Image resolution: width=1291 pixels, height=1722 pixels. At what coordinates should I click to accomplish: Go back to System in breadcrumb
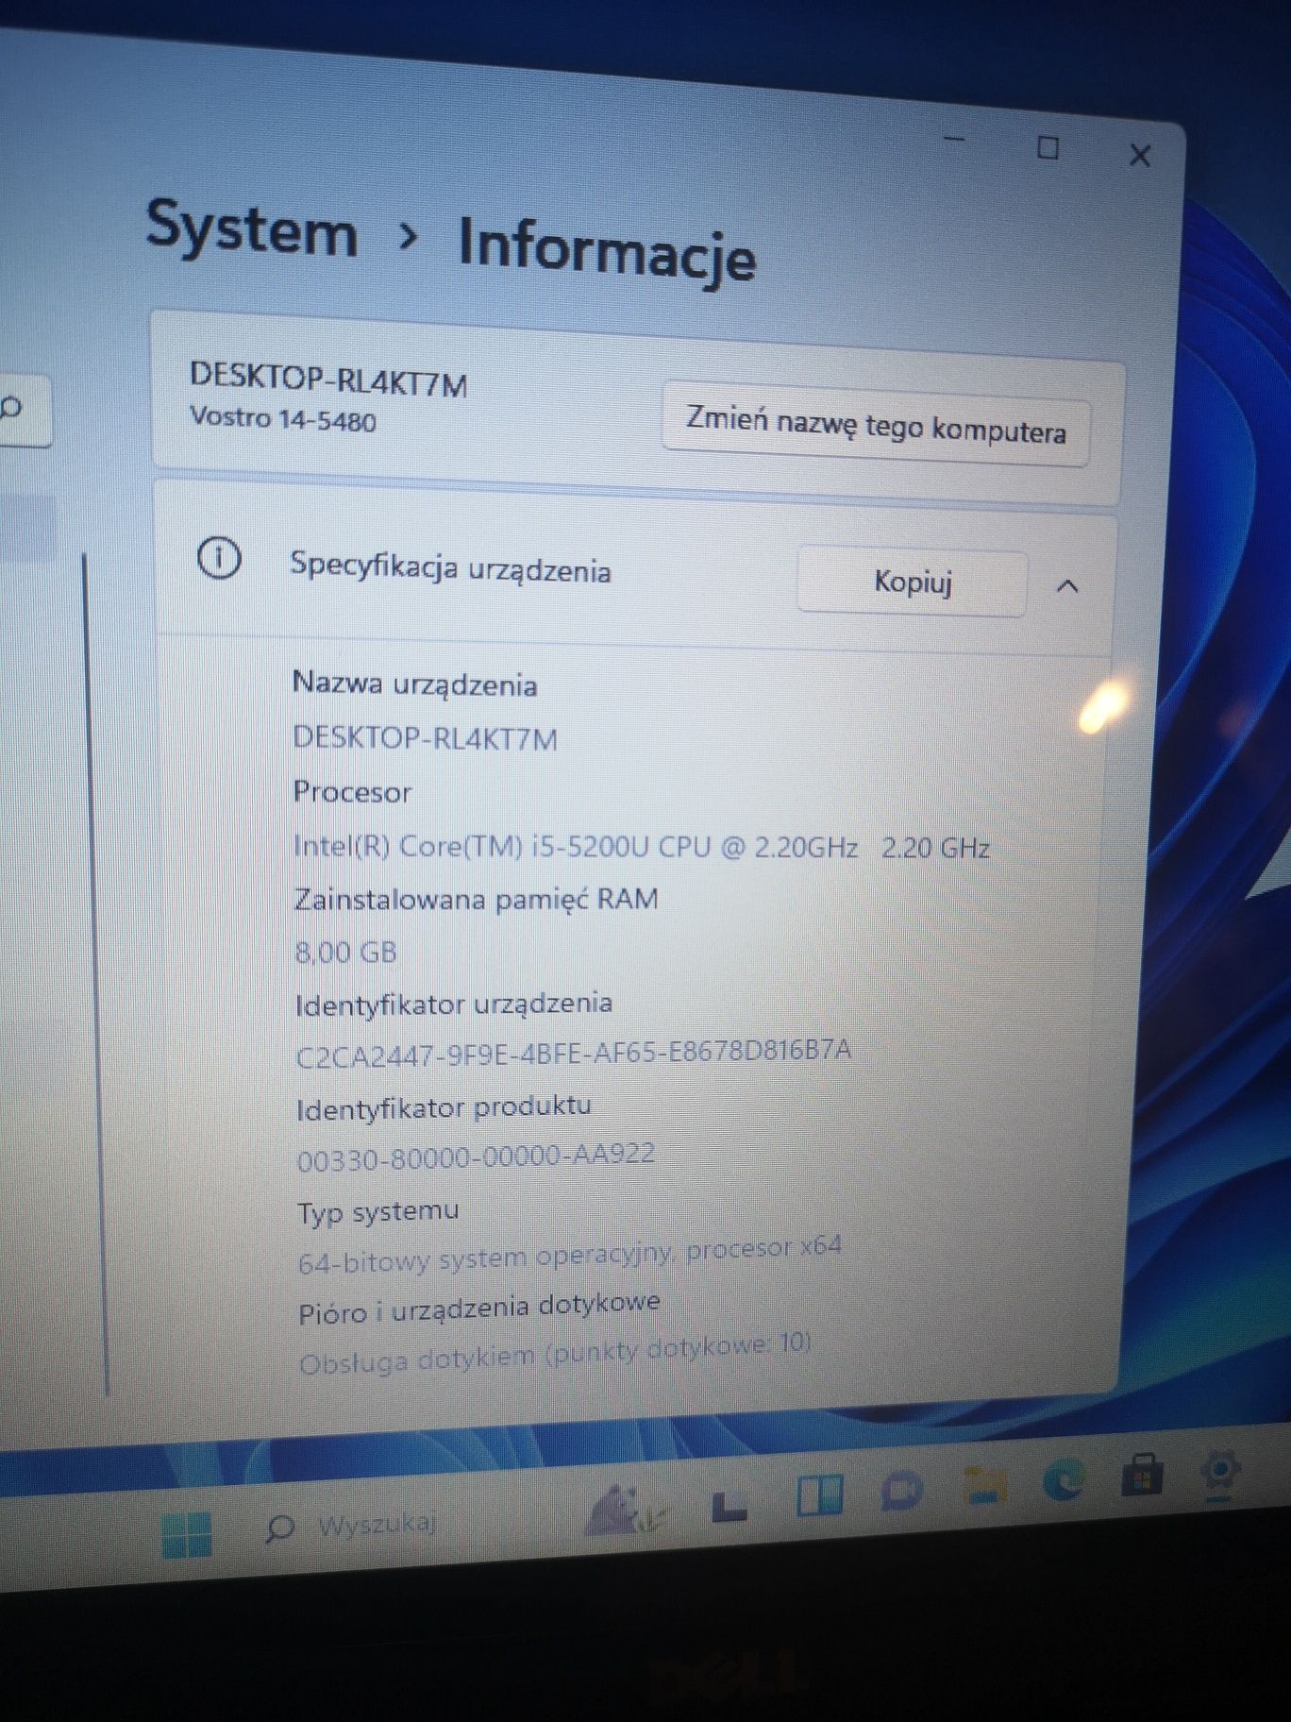click(252, 229)
